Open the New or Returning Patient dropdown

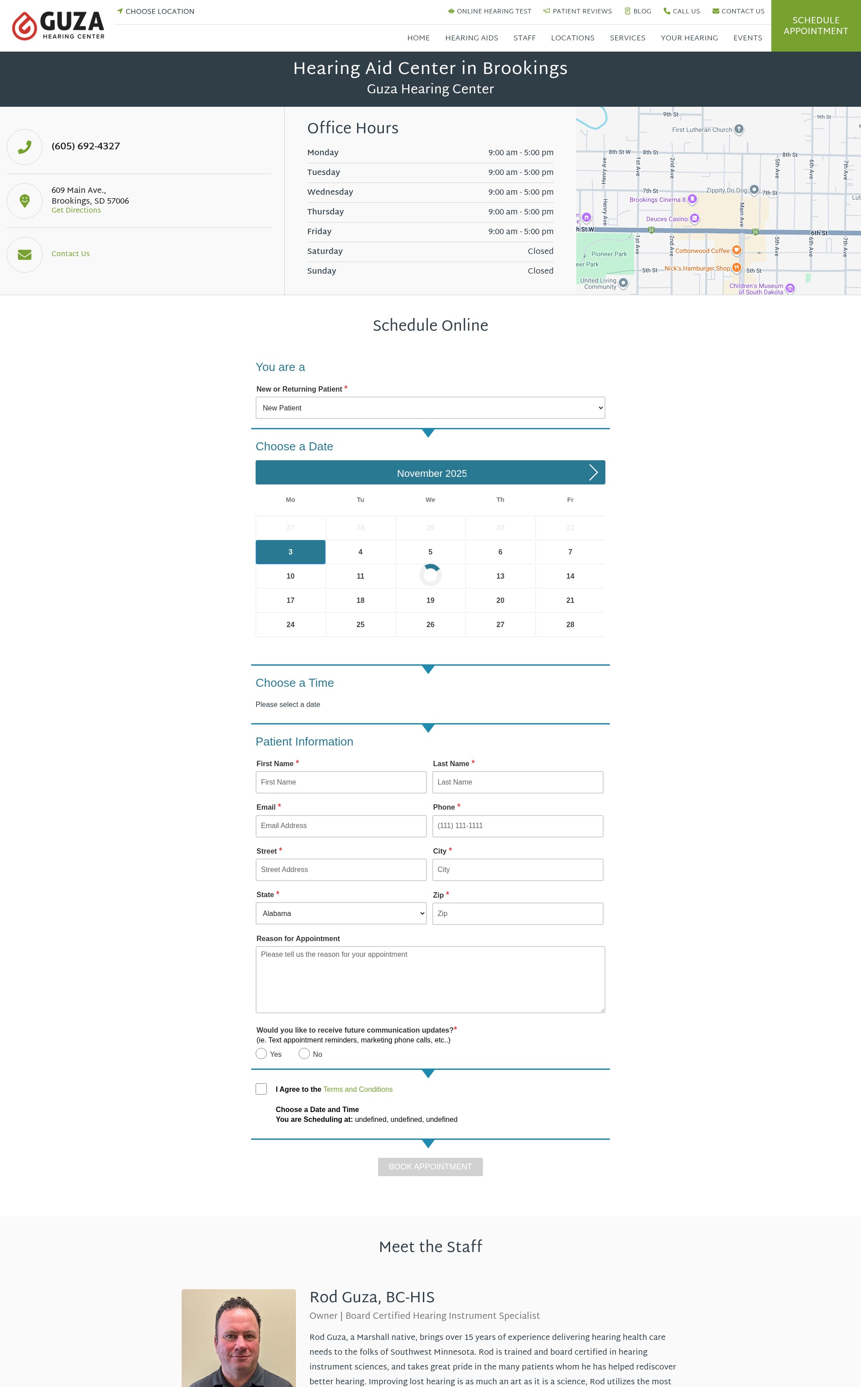[430, 408]
